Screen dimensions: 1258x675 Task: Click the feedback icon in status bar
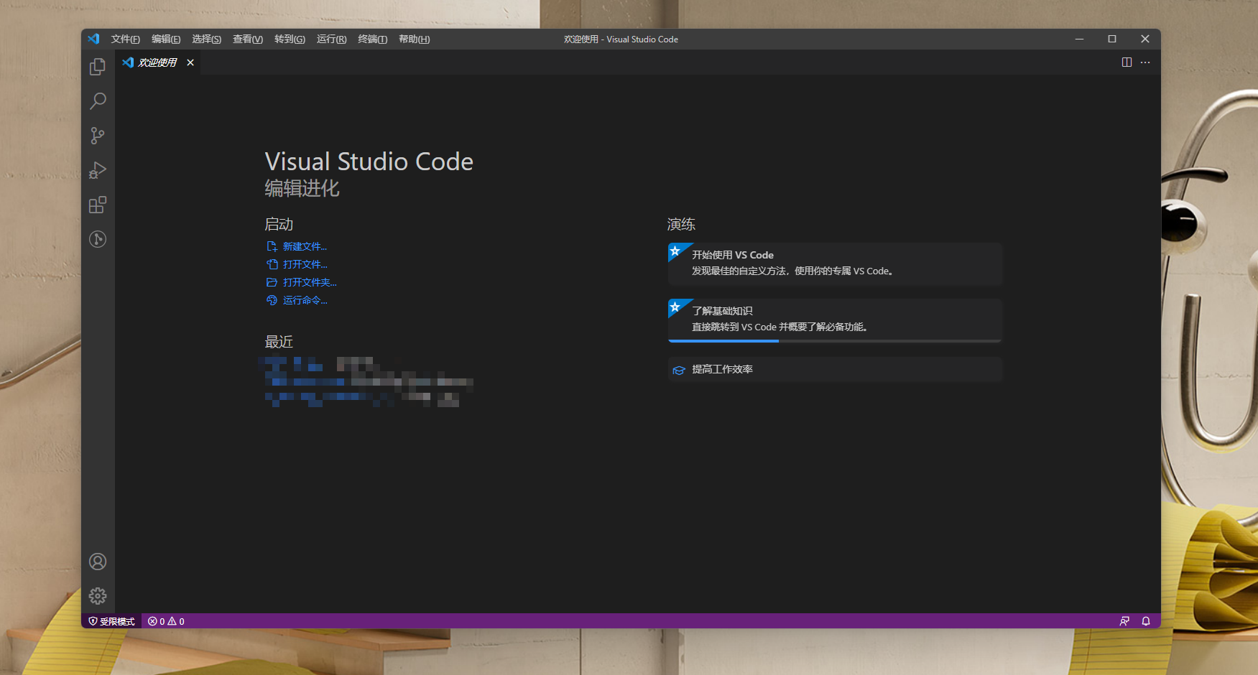(1124, 621)
